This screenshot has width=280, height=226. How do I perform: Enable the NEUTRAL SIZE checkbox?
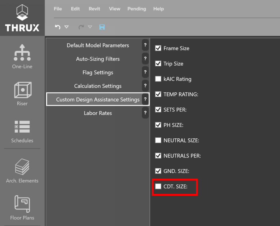click(x=158, y=140)
